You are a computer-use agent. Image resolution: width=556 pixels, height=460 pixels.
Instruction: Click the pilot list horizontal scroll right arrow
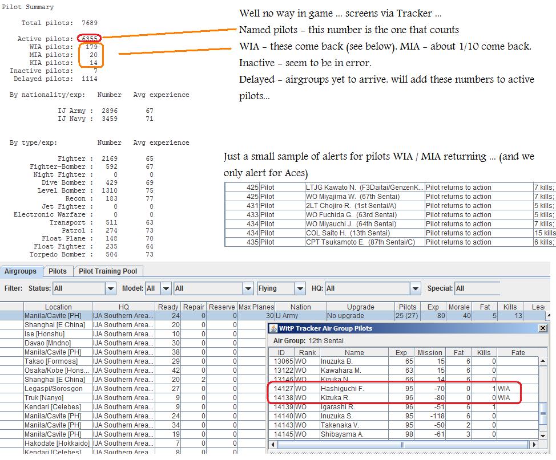click(534, 445)
